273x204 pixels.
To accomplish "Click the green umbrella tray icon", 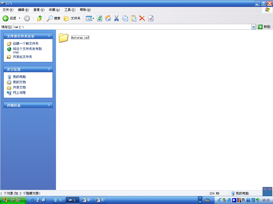I will tap(258, 200).
